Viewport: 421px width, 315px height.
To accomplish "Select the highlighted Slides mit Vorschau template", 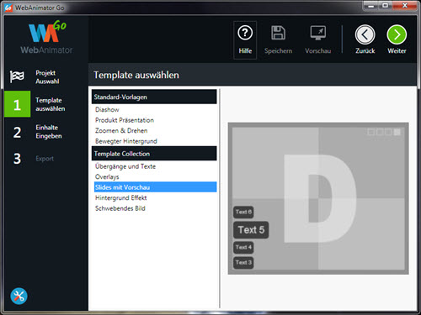I will pos(156,187).
